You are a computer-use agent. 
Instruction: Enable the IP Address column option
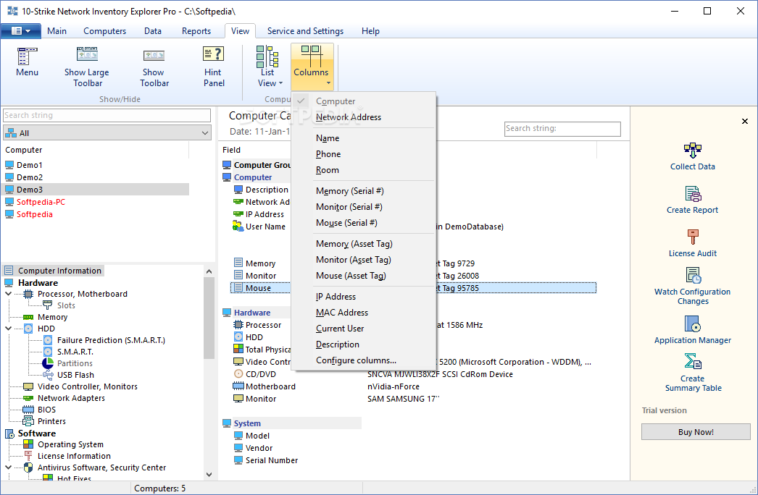tap(364, 297)
